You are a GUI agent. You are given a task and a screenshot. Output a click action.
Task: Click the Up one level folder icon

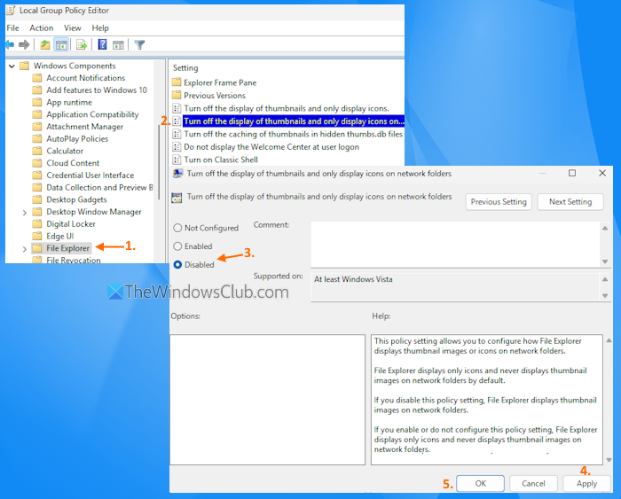(44, 44)
